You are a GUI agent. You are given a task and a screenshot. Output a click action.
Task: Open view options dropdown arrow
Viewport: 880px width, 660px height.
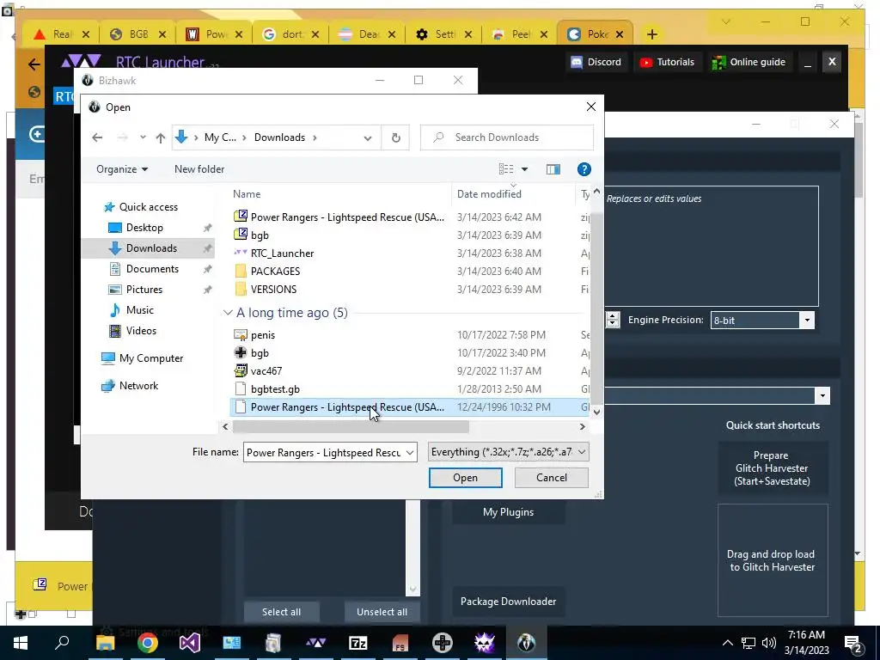click(x=525, y=169)
